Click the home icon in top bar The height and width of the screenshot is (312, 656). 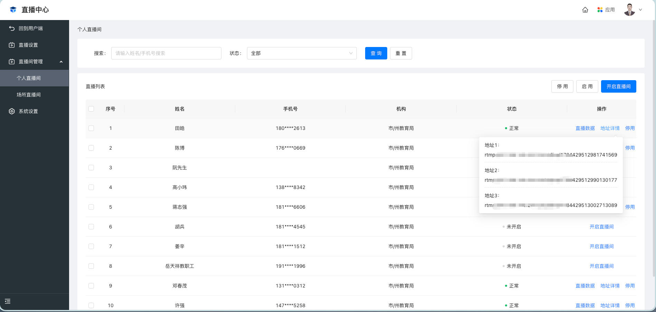point(585,10)
